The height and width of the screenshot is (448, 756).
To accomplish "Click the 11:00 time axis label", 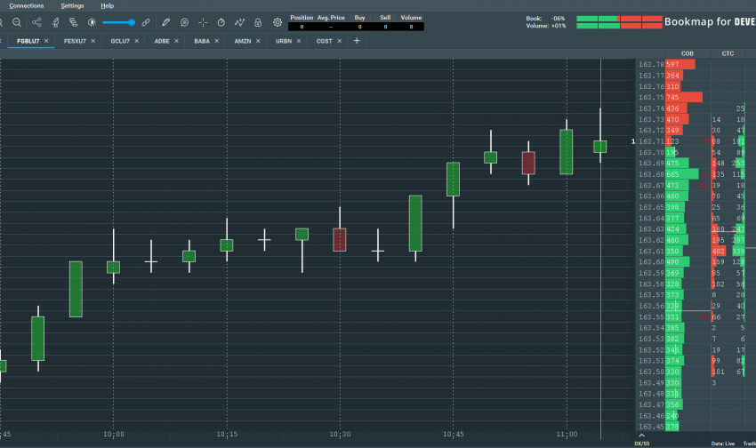I will 567,435.
